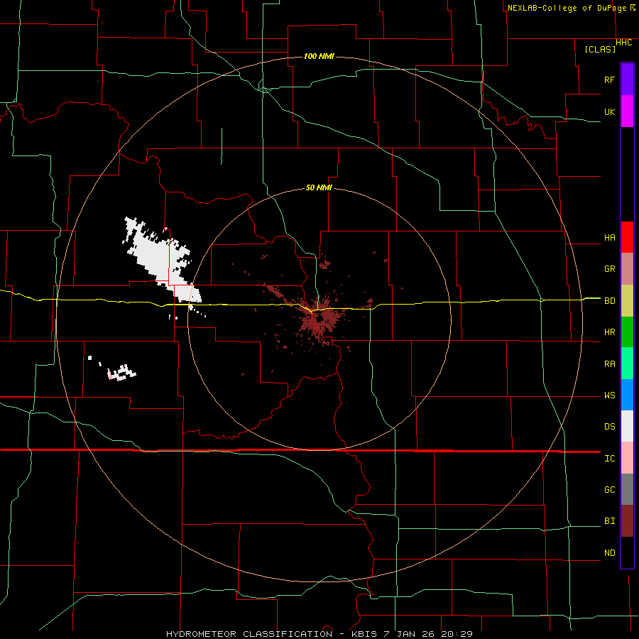Click the 100 NMI range ring label
639x639 pixels.
tap(319, 56)
